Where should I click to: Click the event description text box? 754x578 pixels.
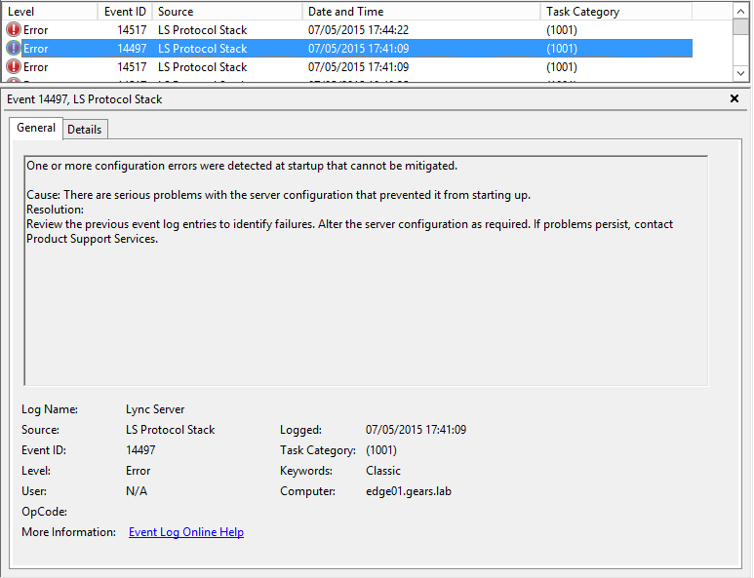click(366, 271)
